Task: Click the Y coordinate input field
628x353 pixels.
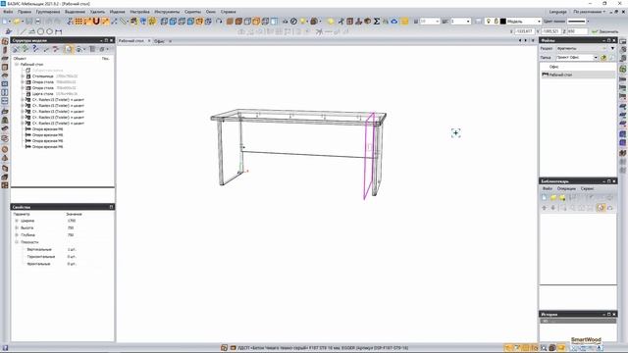Action: [x=550, y=31]
